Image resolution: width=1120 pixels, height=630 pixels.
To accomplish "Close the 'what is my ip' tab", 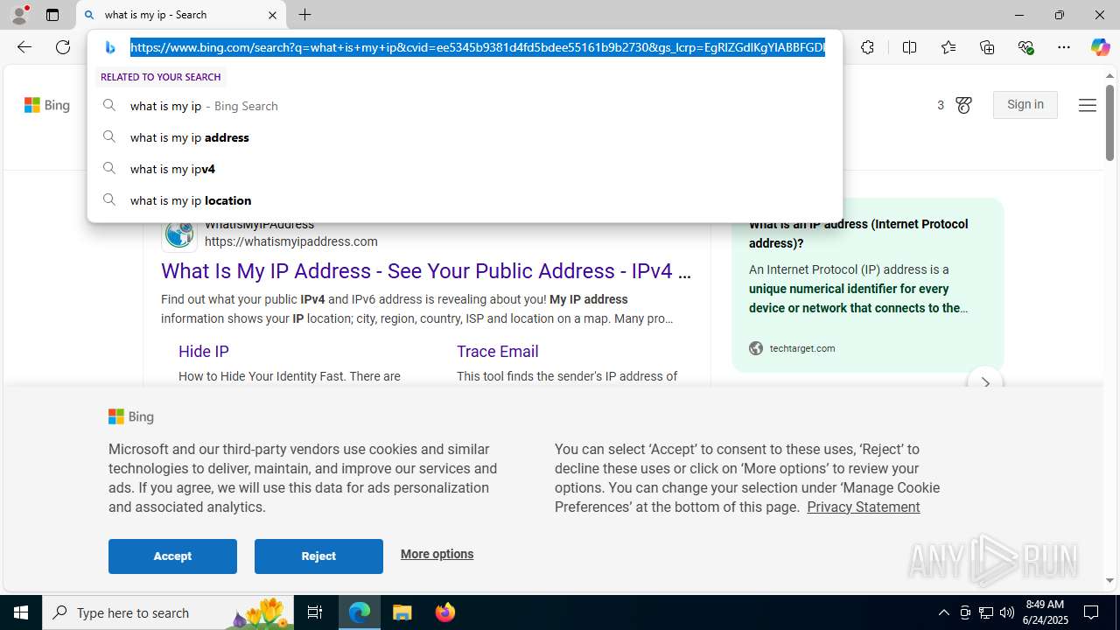I will [x=272, y=15].
